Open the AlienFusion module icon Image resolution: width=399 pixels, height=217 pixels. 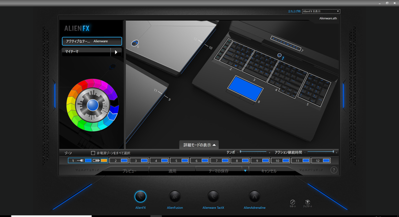(175, 197)
